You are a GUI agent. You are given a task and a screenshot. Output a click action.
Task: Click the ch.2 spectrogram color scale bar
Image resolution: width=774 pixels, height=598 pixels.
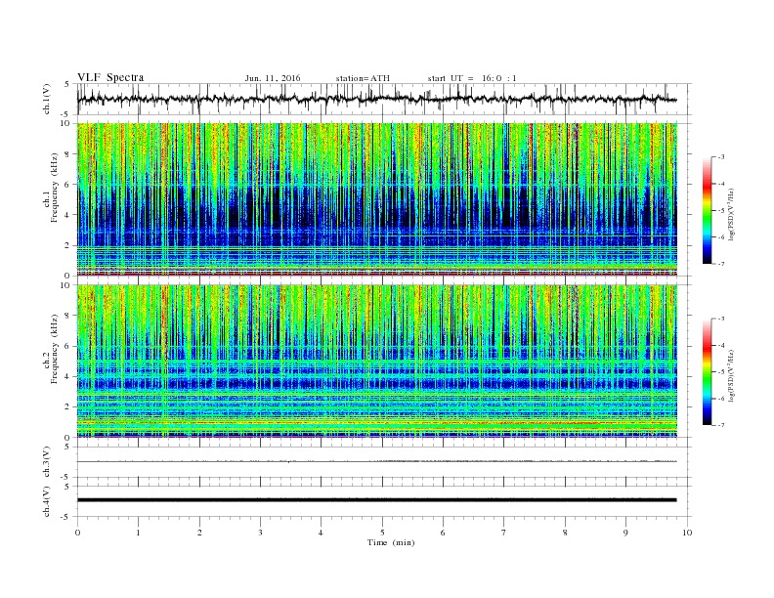707,371
